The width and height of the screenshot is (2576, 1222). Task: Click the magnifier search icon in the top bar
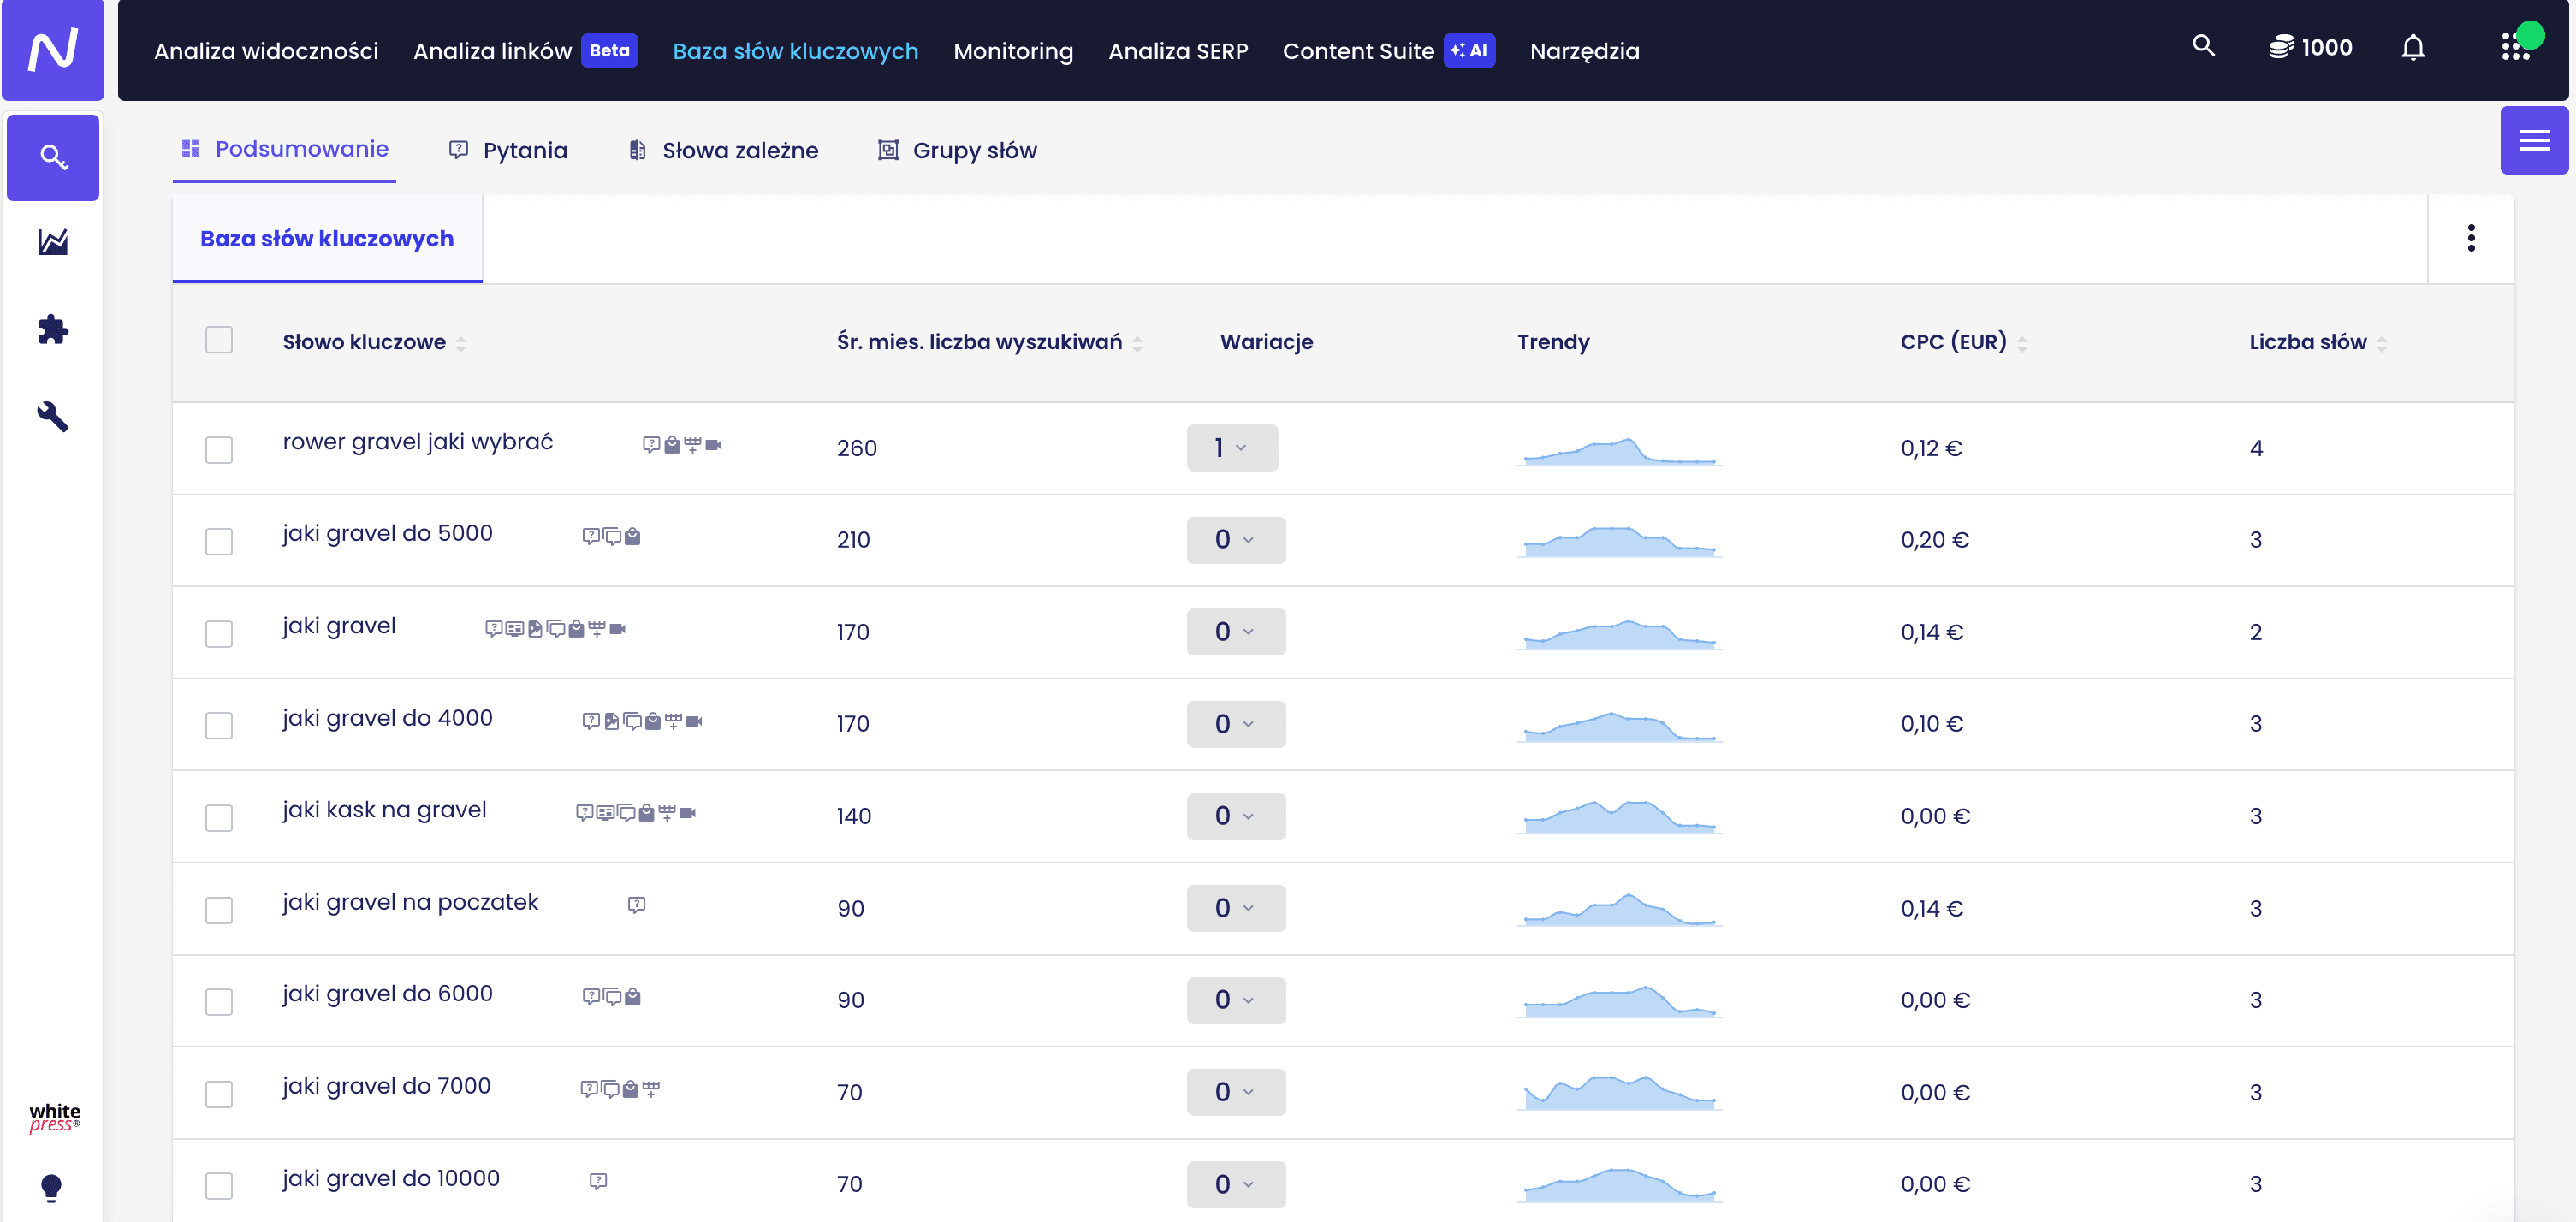[2203, 46]
